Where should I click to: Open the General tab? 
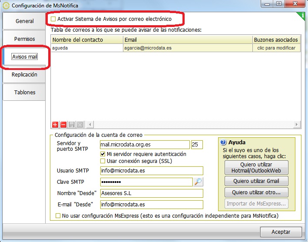[24, 21]
